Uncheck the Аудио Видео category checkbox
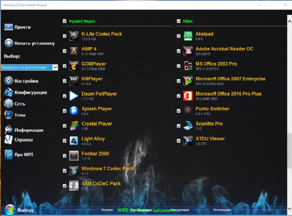Screen dimensions: 292x216 tap(65, 21)
